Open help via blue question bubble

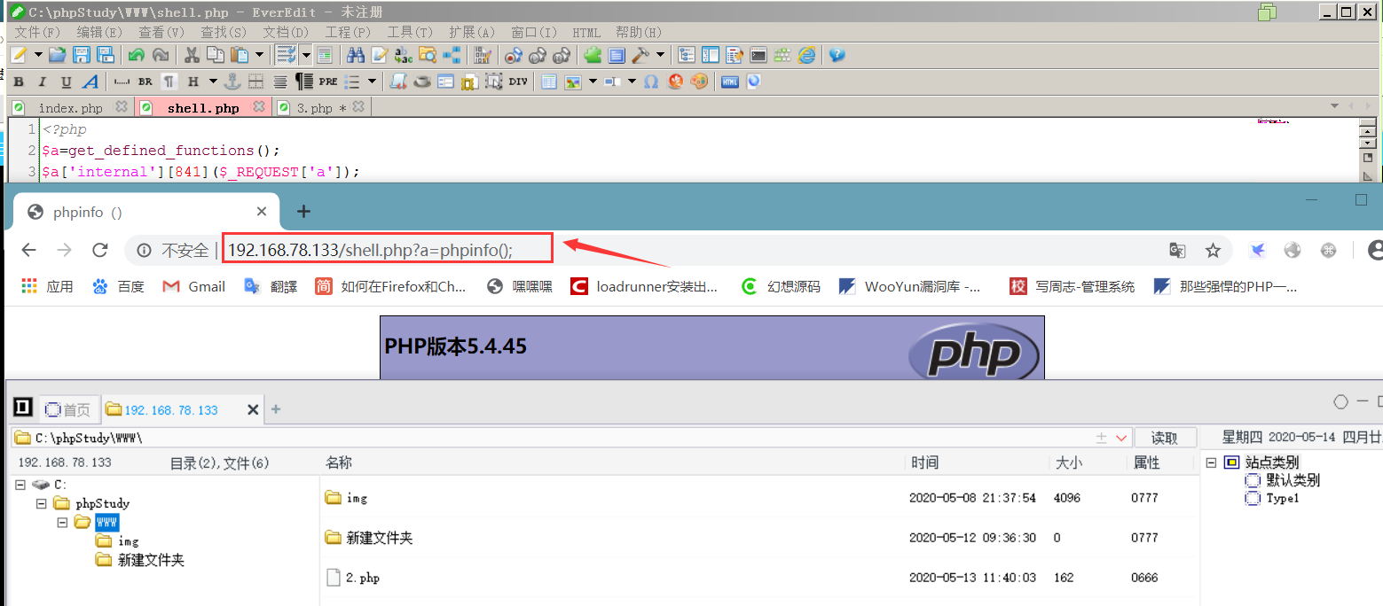[837, 55]
